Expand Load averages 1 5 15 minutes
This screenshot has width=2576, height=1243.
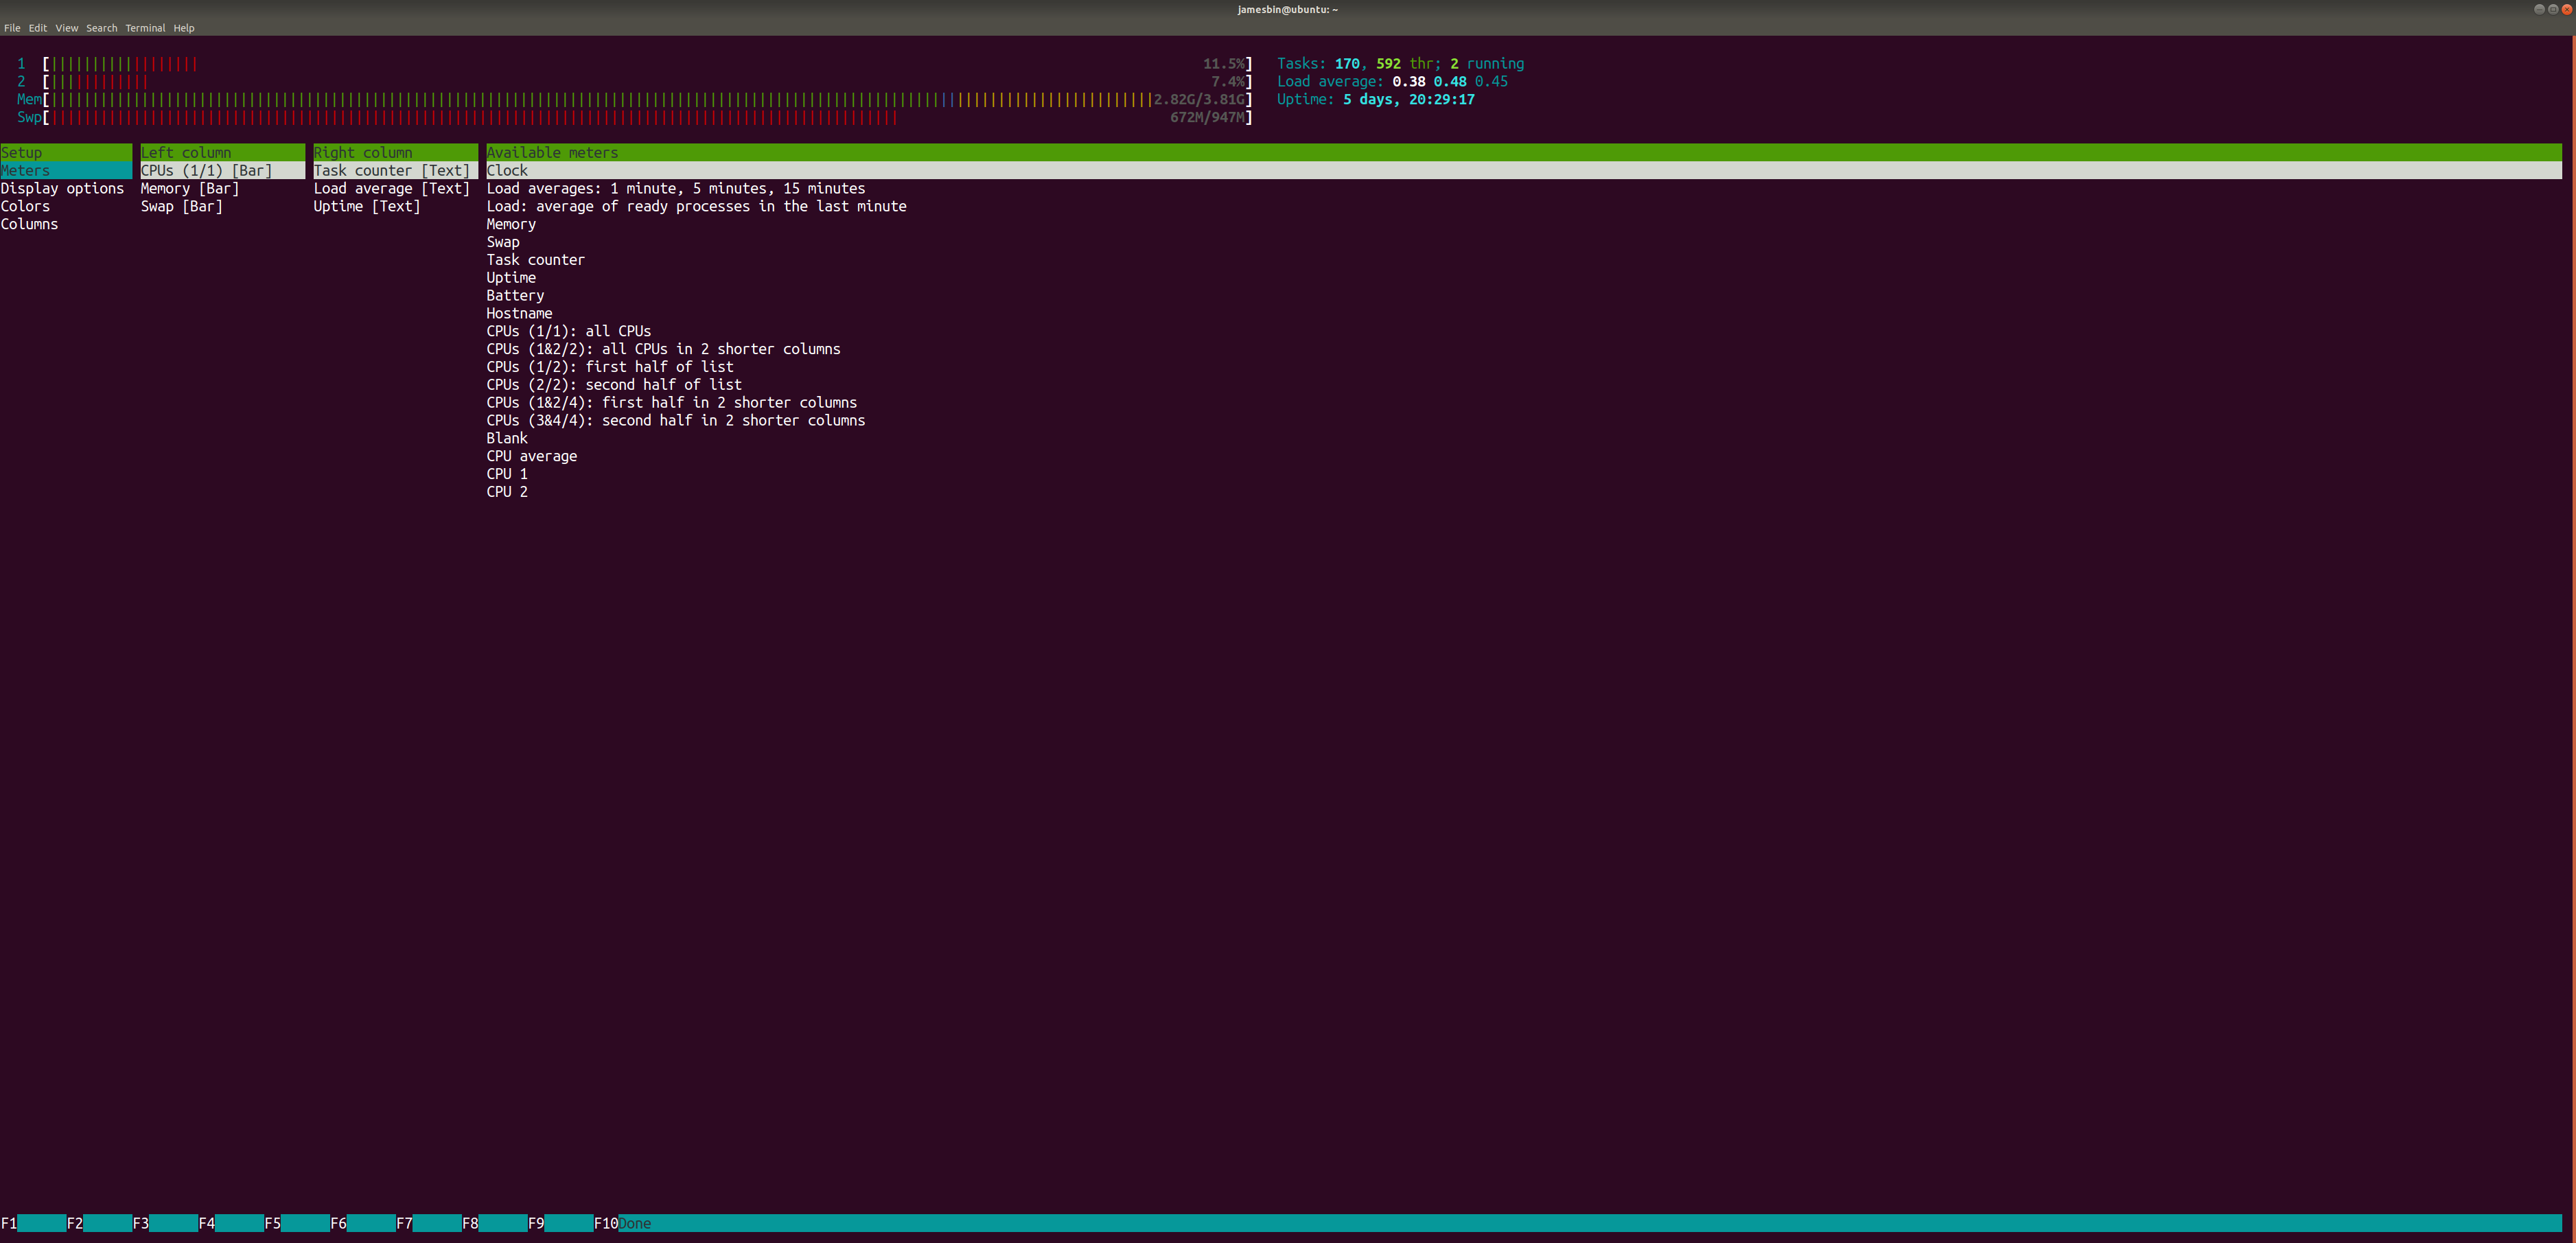(x=675, y=189)
